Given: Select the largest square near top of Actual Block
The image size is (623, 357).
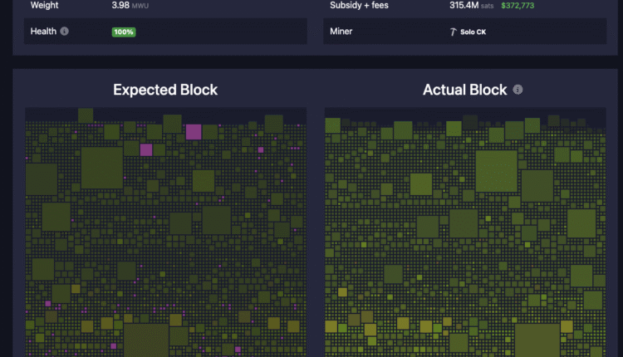Looking at the screenshot, I should [496, 171].
